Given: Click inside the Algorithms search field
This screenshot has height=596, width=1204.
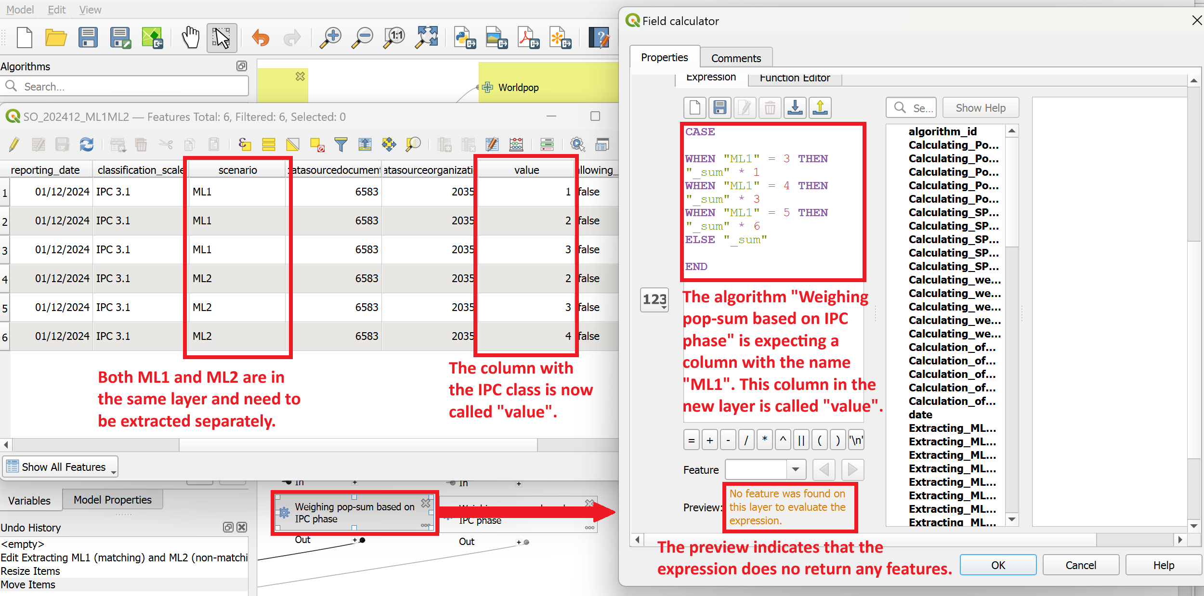Looking at the screenshot, I should click(x=125, y=86).
